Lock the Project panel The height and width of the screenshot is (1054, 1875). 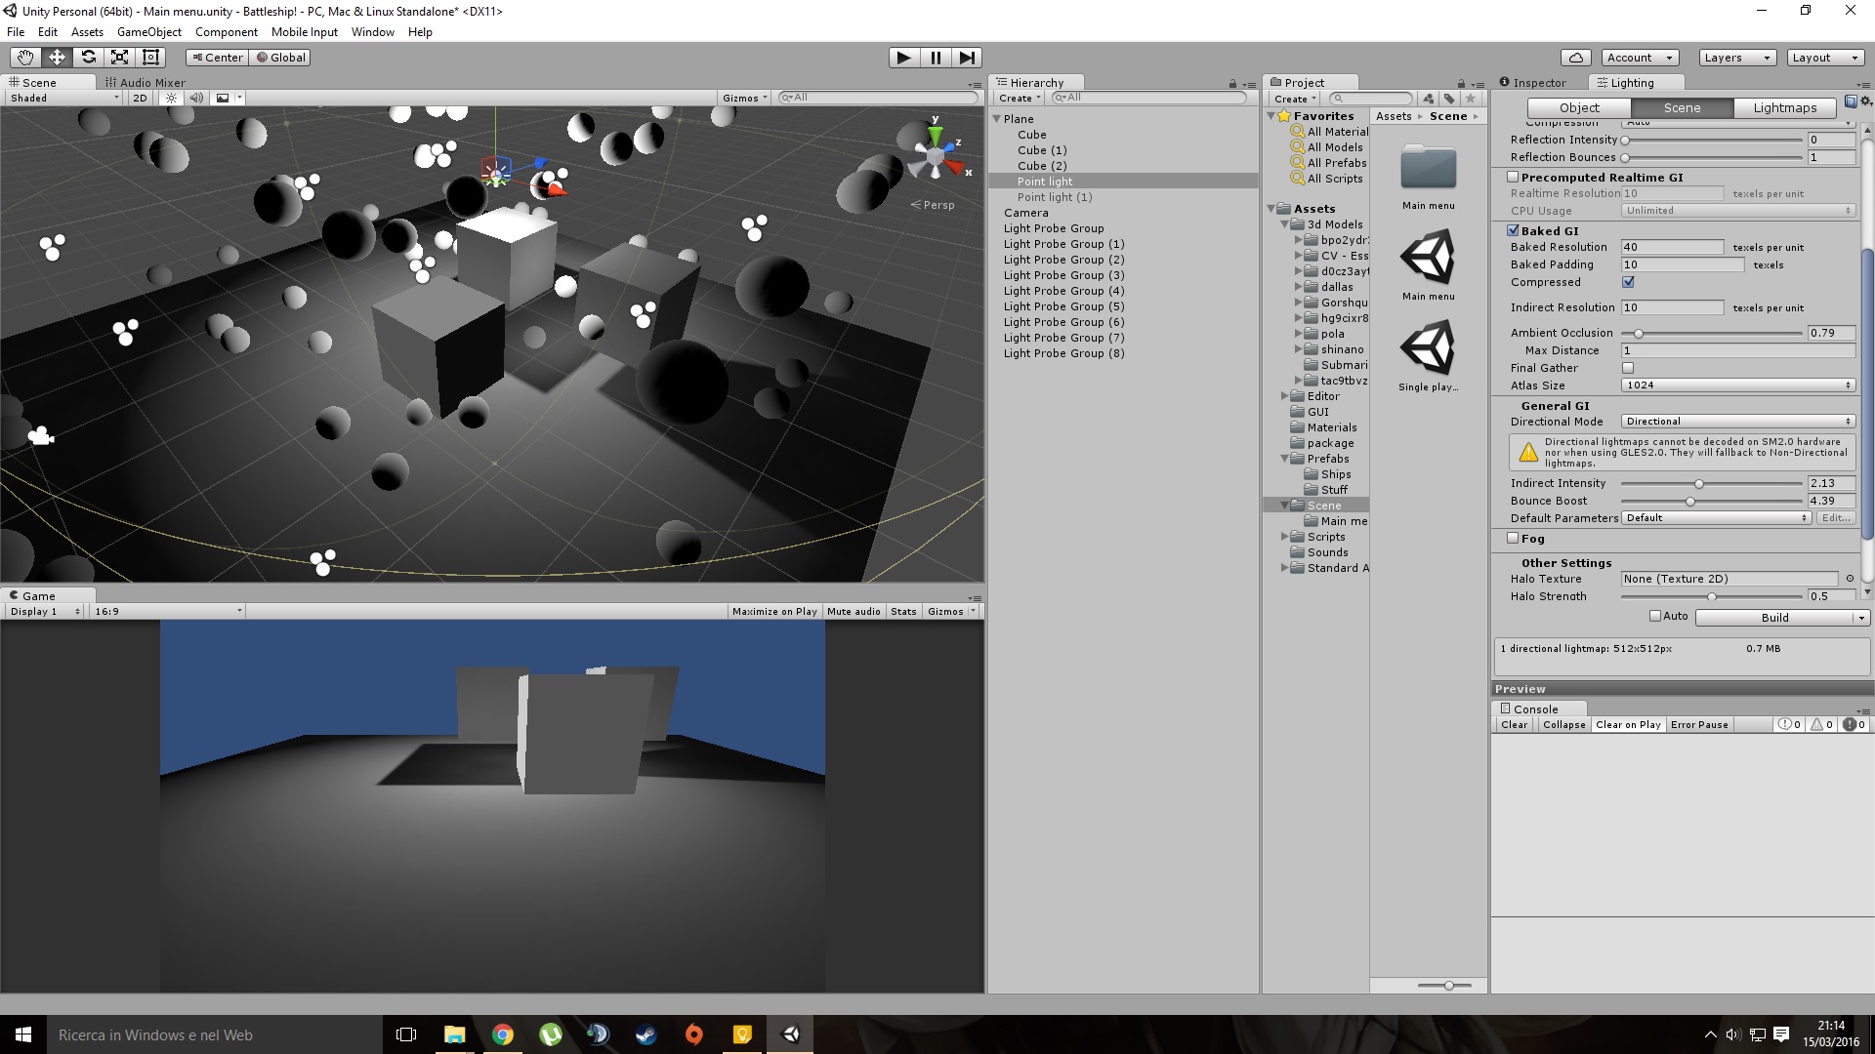point(1461,84)
